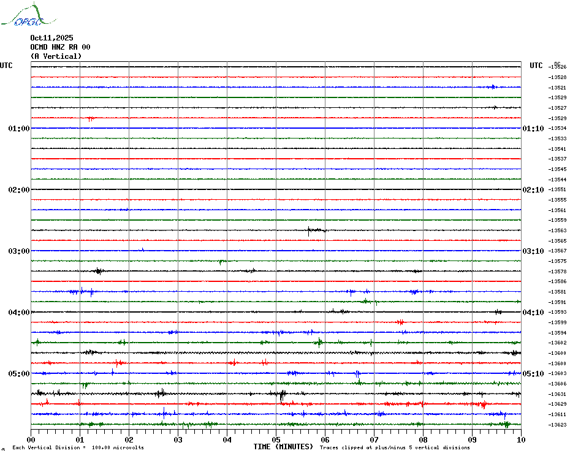Click the DC offset value -13537

pyautogui.click(x=557, y=159)
